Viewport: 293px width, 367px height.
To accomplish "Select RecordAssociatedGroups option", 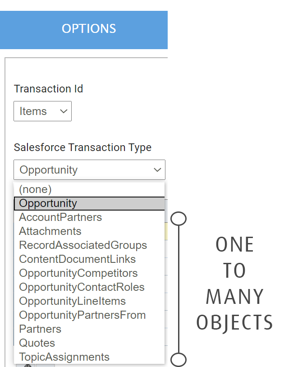I will point(83,245).
